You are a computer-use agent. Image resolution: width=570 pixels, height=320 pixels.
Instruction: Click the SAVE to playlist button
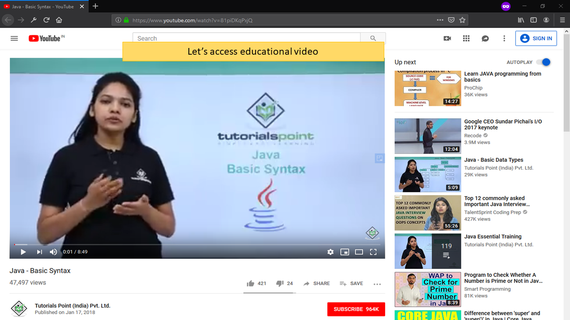point(351,283)
